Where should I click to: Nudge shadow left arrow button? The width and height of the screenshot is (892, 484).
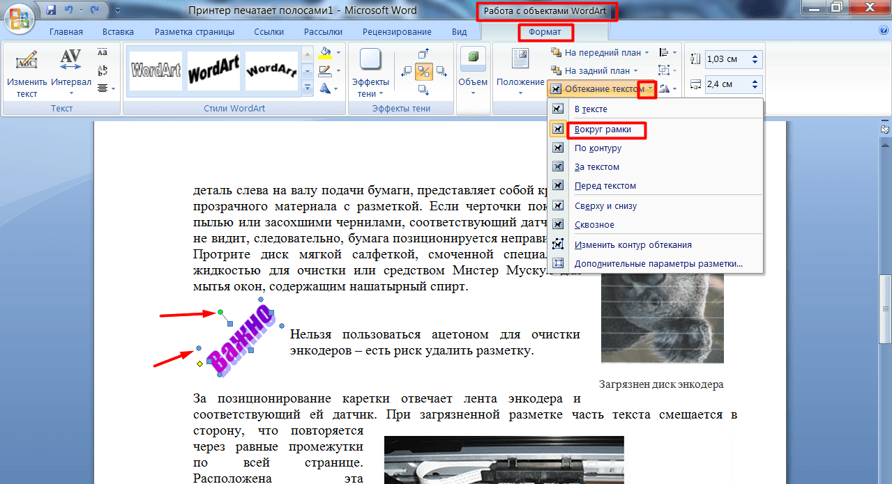click(407, 71)
